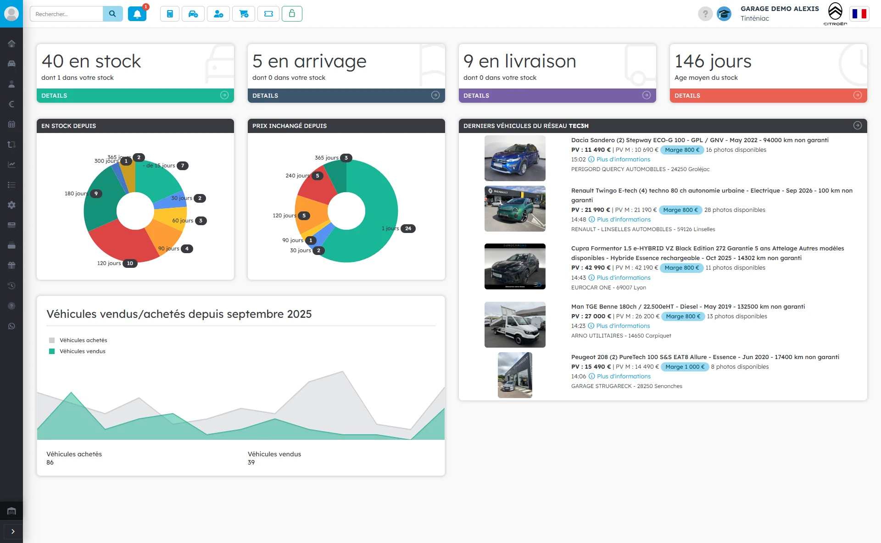Viewport: 881px width, 543px height.
Task: Click the graduation cap training icon
Action: (x=724, y=14)
